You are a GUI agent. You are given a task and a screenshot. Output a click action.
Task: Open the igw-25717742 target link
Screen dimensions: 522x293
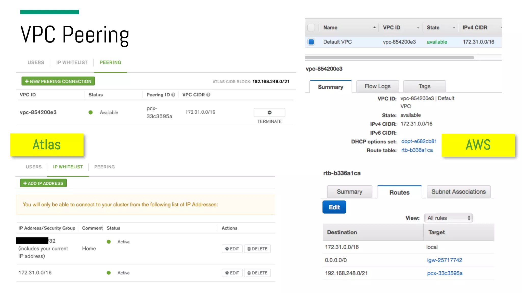point(445,260)
